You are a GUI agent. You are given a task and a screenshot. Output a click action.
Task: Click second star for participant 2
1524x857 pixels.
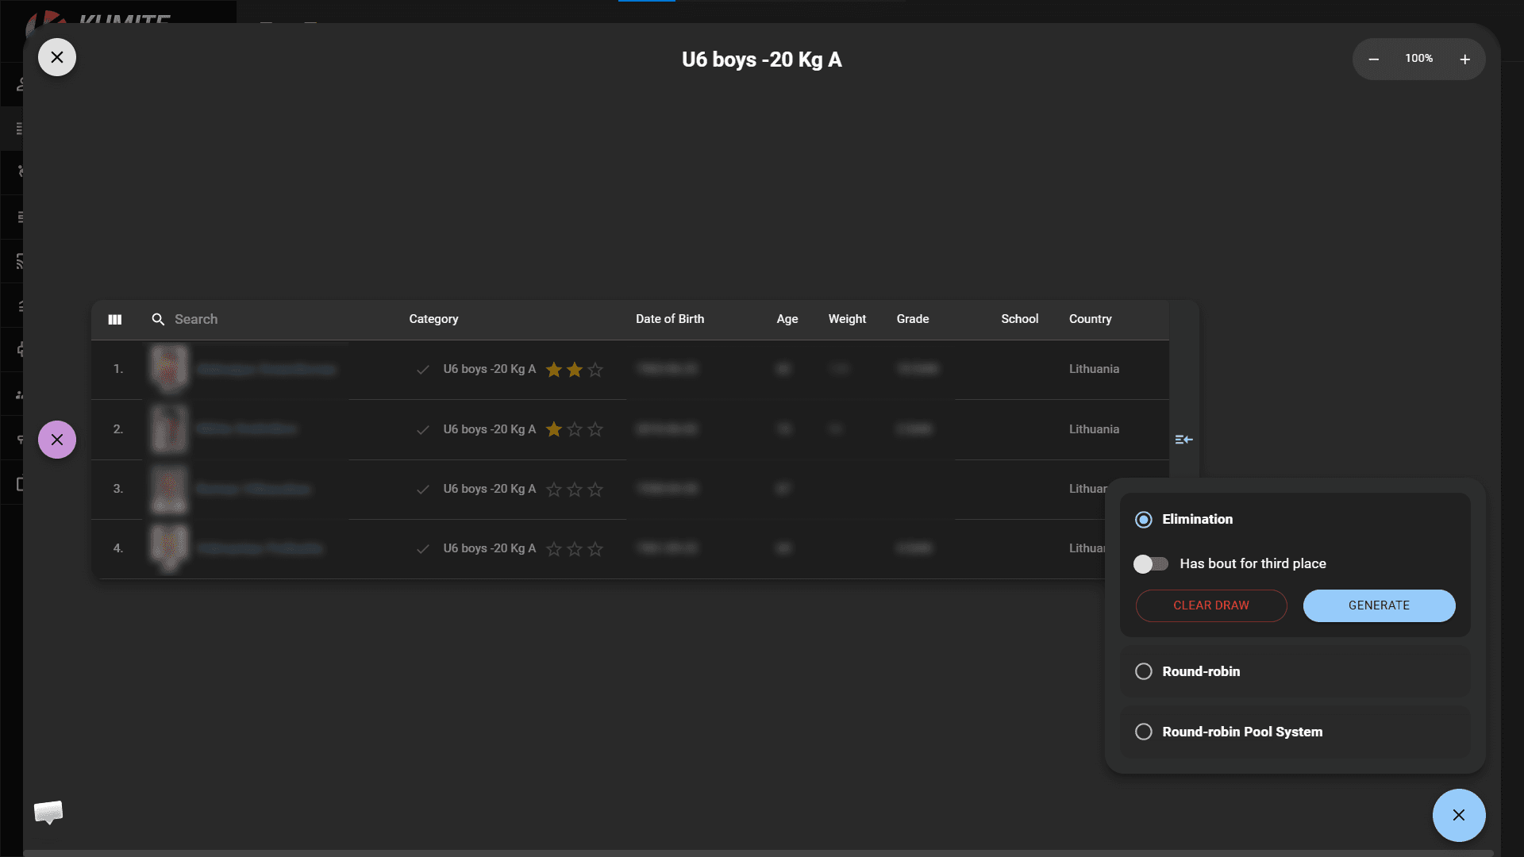[x=575, y=430]
